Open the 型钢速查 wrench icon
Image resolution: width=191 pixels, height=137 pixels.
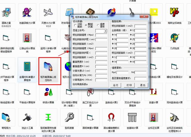(69, 117)
